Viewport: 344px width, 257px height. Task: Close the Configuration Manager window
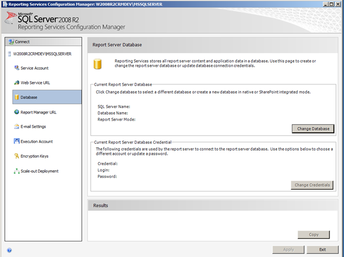coord(338,4)
